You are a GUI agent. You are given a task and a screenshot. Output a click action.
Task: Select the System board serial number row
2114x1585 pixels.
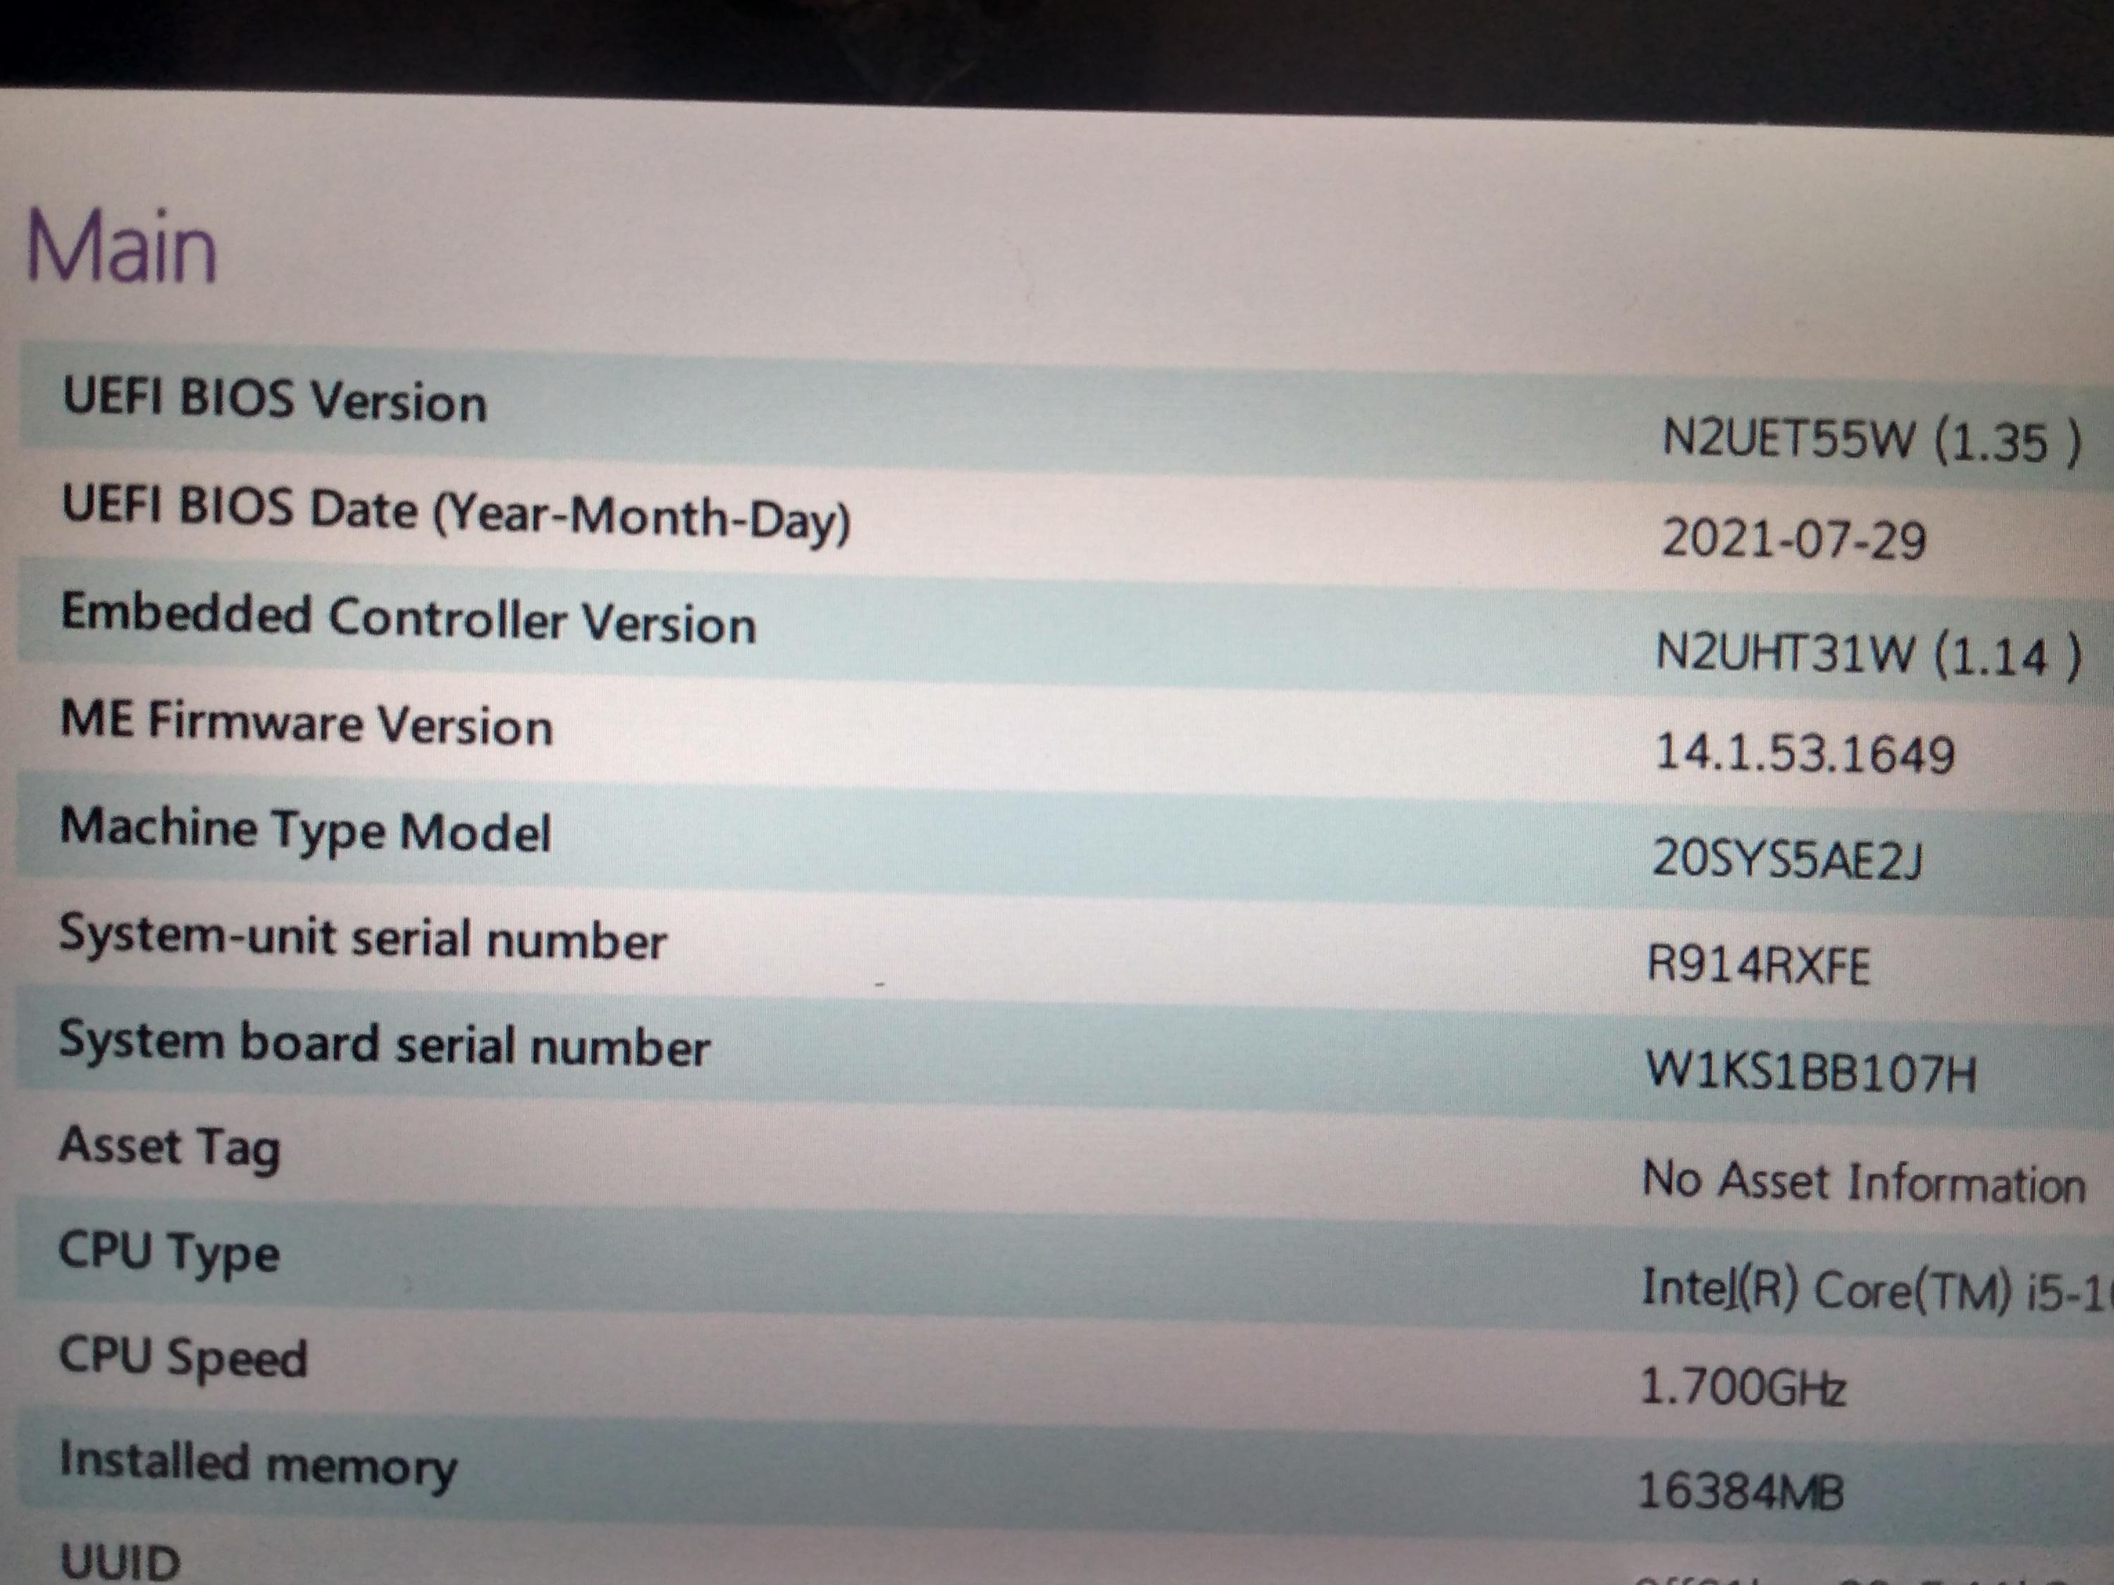point(384,1044)
